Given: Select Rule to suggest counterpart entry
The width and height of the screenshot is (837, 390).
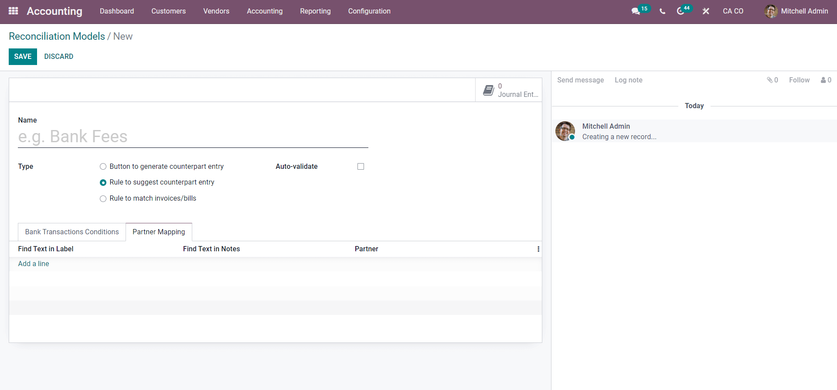Looking at the screenshot, I should pyautogui.click(x=103, y=182).
